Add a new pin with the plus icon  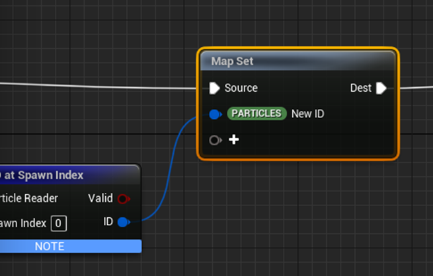[x=234, y=140]
